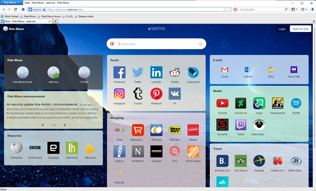Open the Best Buy icon
Viewport: 316px width, 191px height.
(x=175, y=130)
